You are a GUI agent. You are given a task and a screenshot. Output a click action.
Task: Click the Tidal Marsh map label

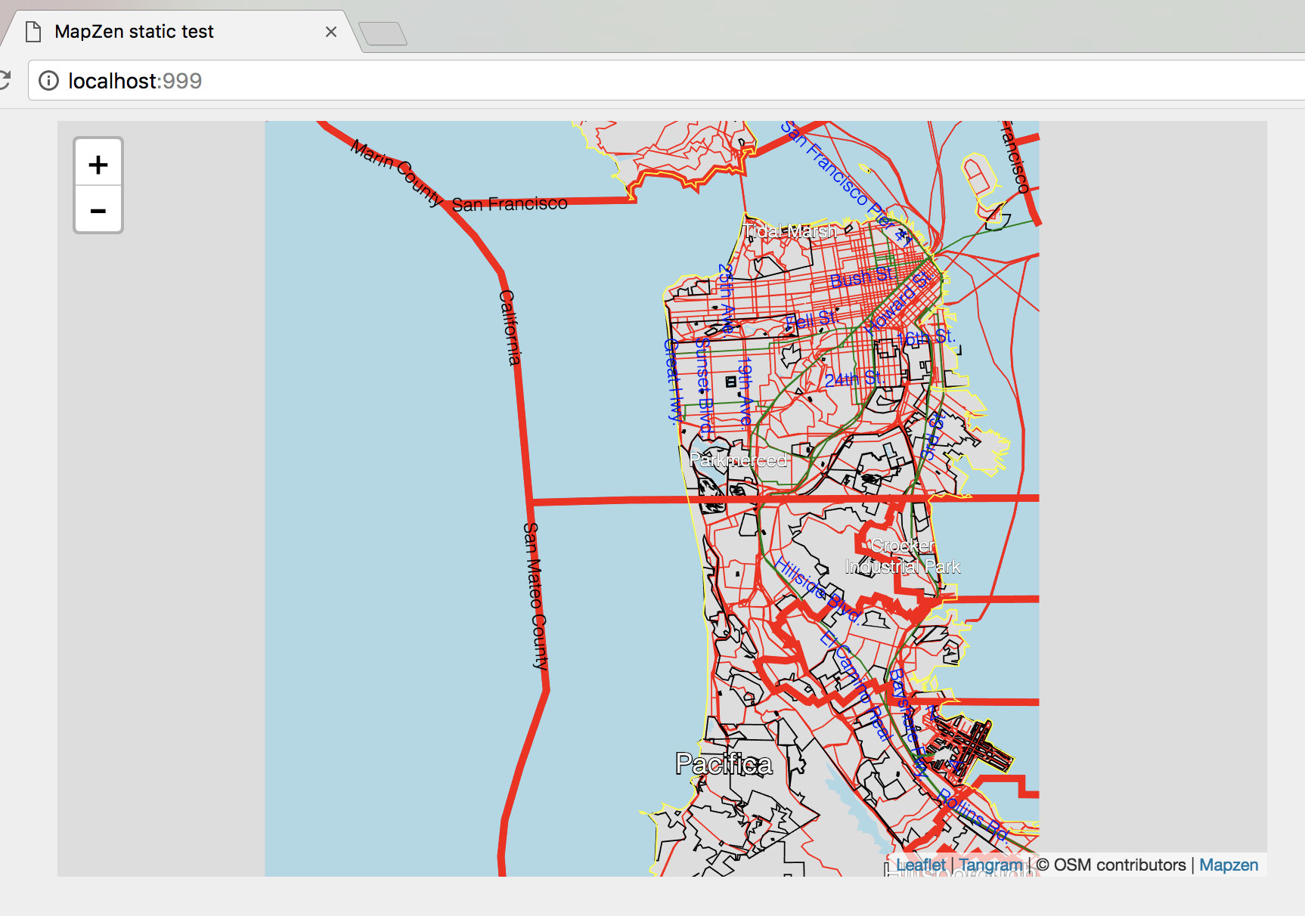[790, 231]
